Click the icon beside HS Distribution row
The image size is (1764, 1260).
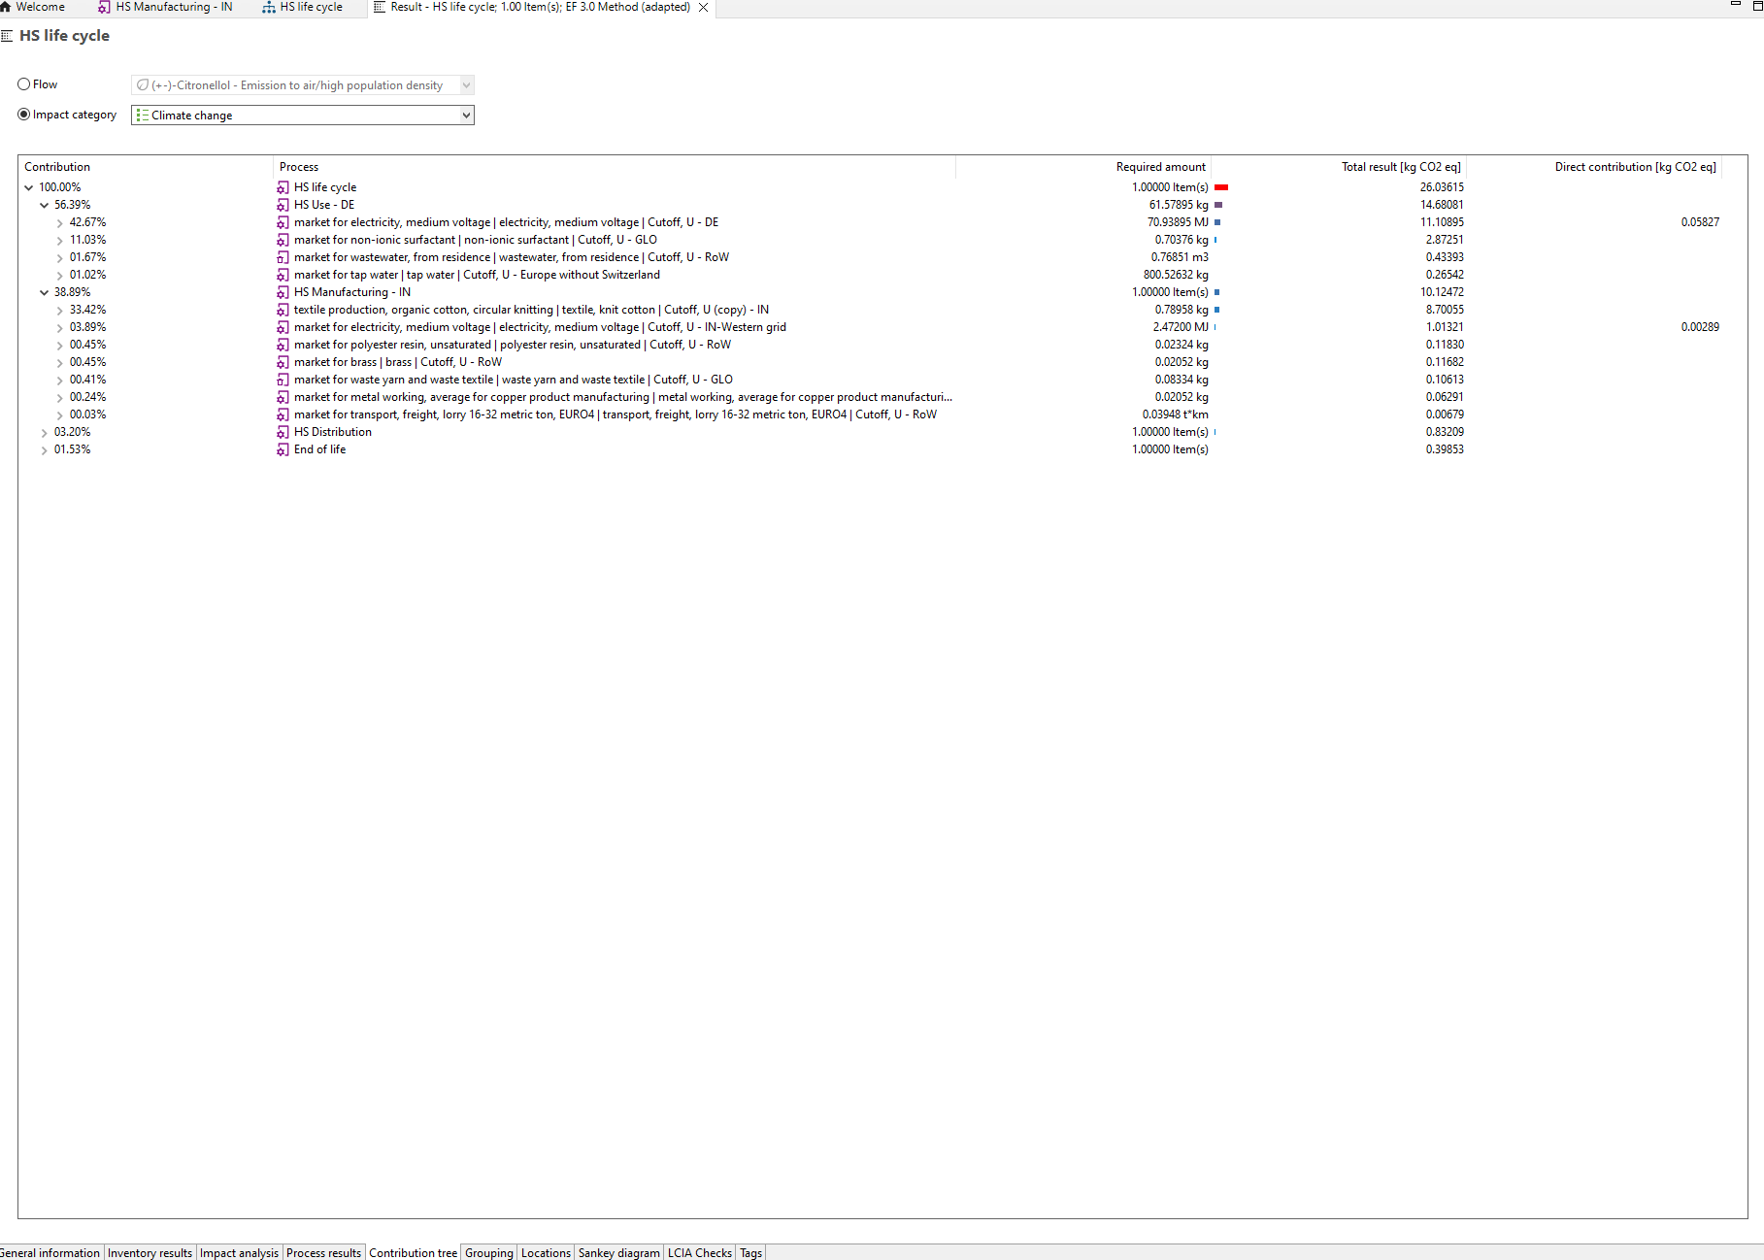click(283, 432)
